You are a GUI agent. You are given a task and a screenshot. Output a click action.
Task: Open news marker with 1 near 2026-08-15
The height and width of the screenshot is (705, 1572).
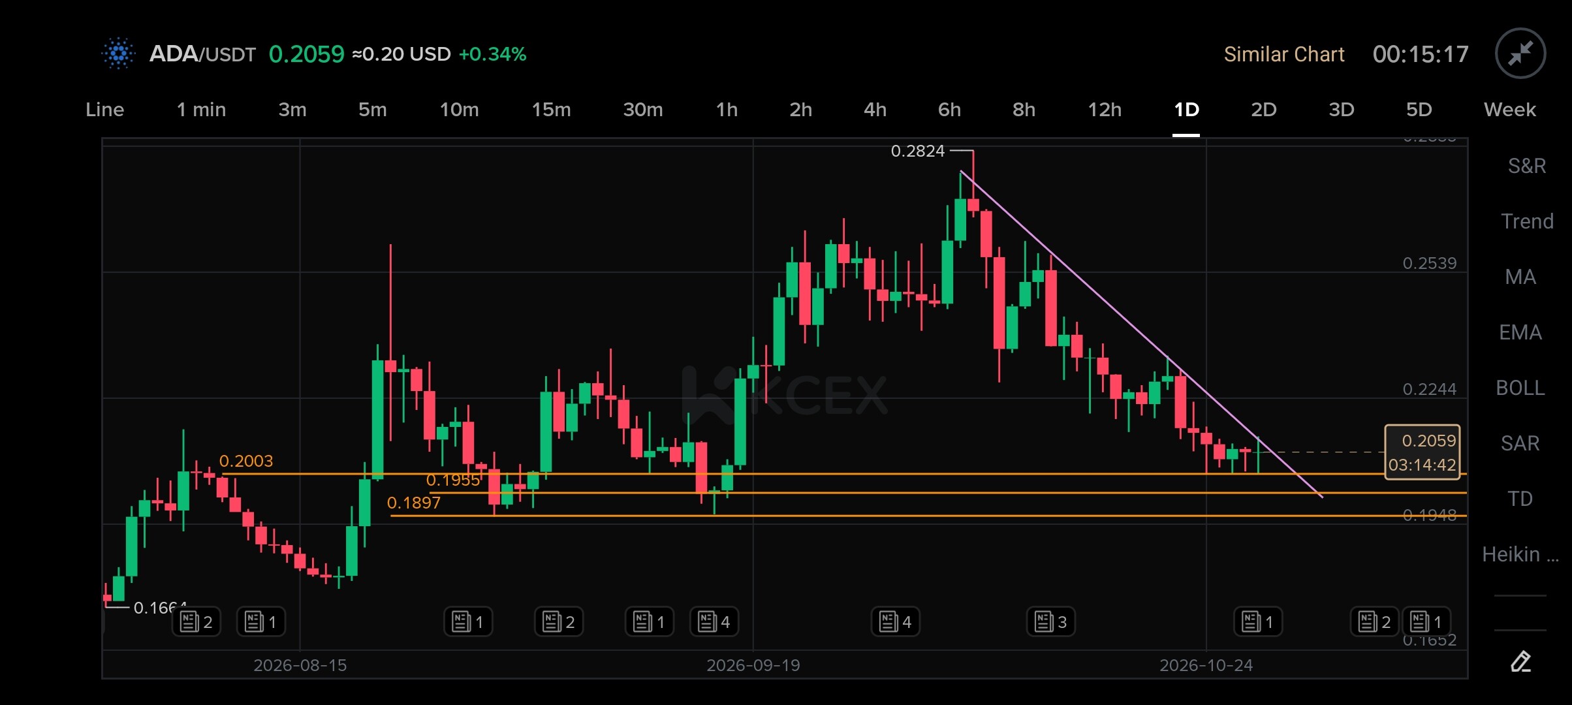coord(260,621)
